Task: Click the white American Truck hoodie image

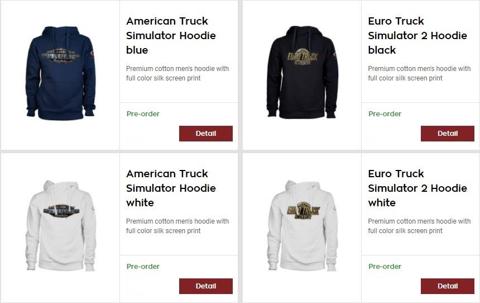Action: pos(61,225)
